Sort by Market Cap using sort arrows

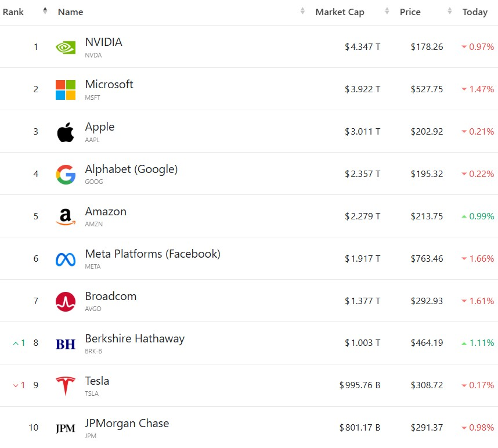[387, 11]
